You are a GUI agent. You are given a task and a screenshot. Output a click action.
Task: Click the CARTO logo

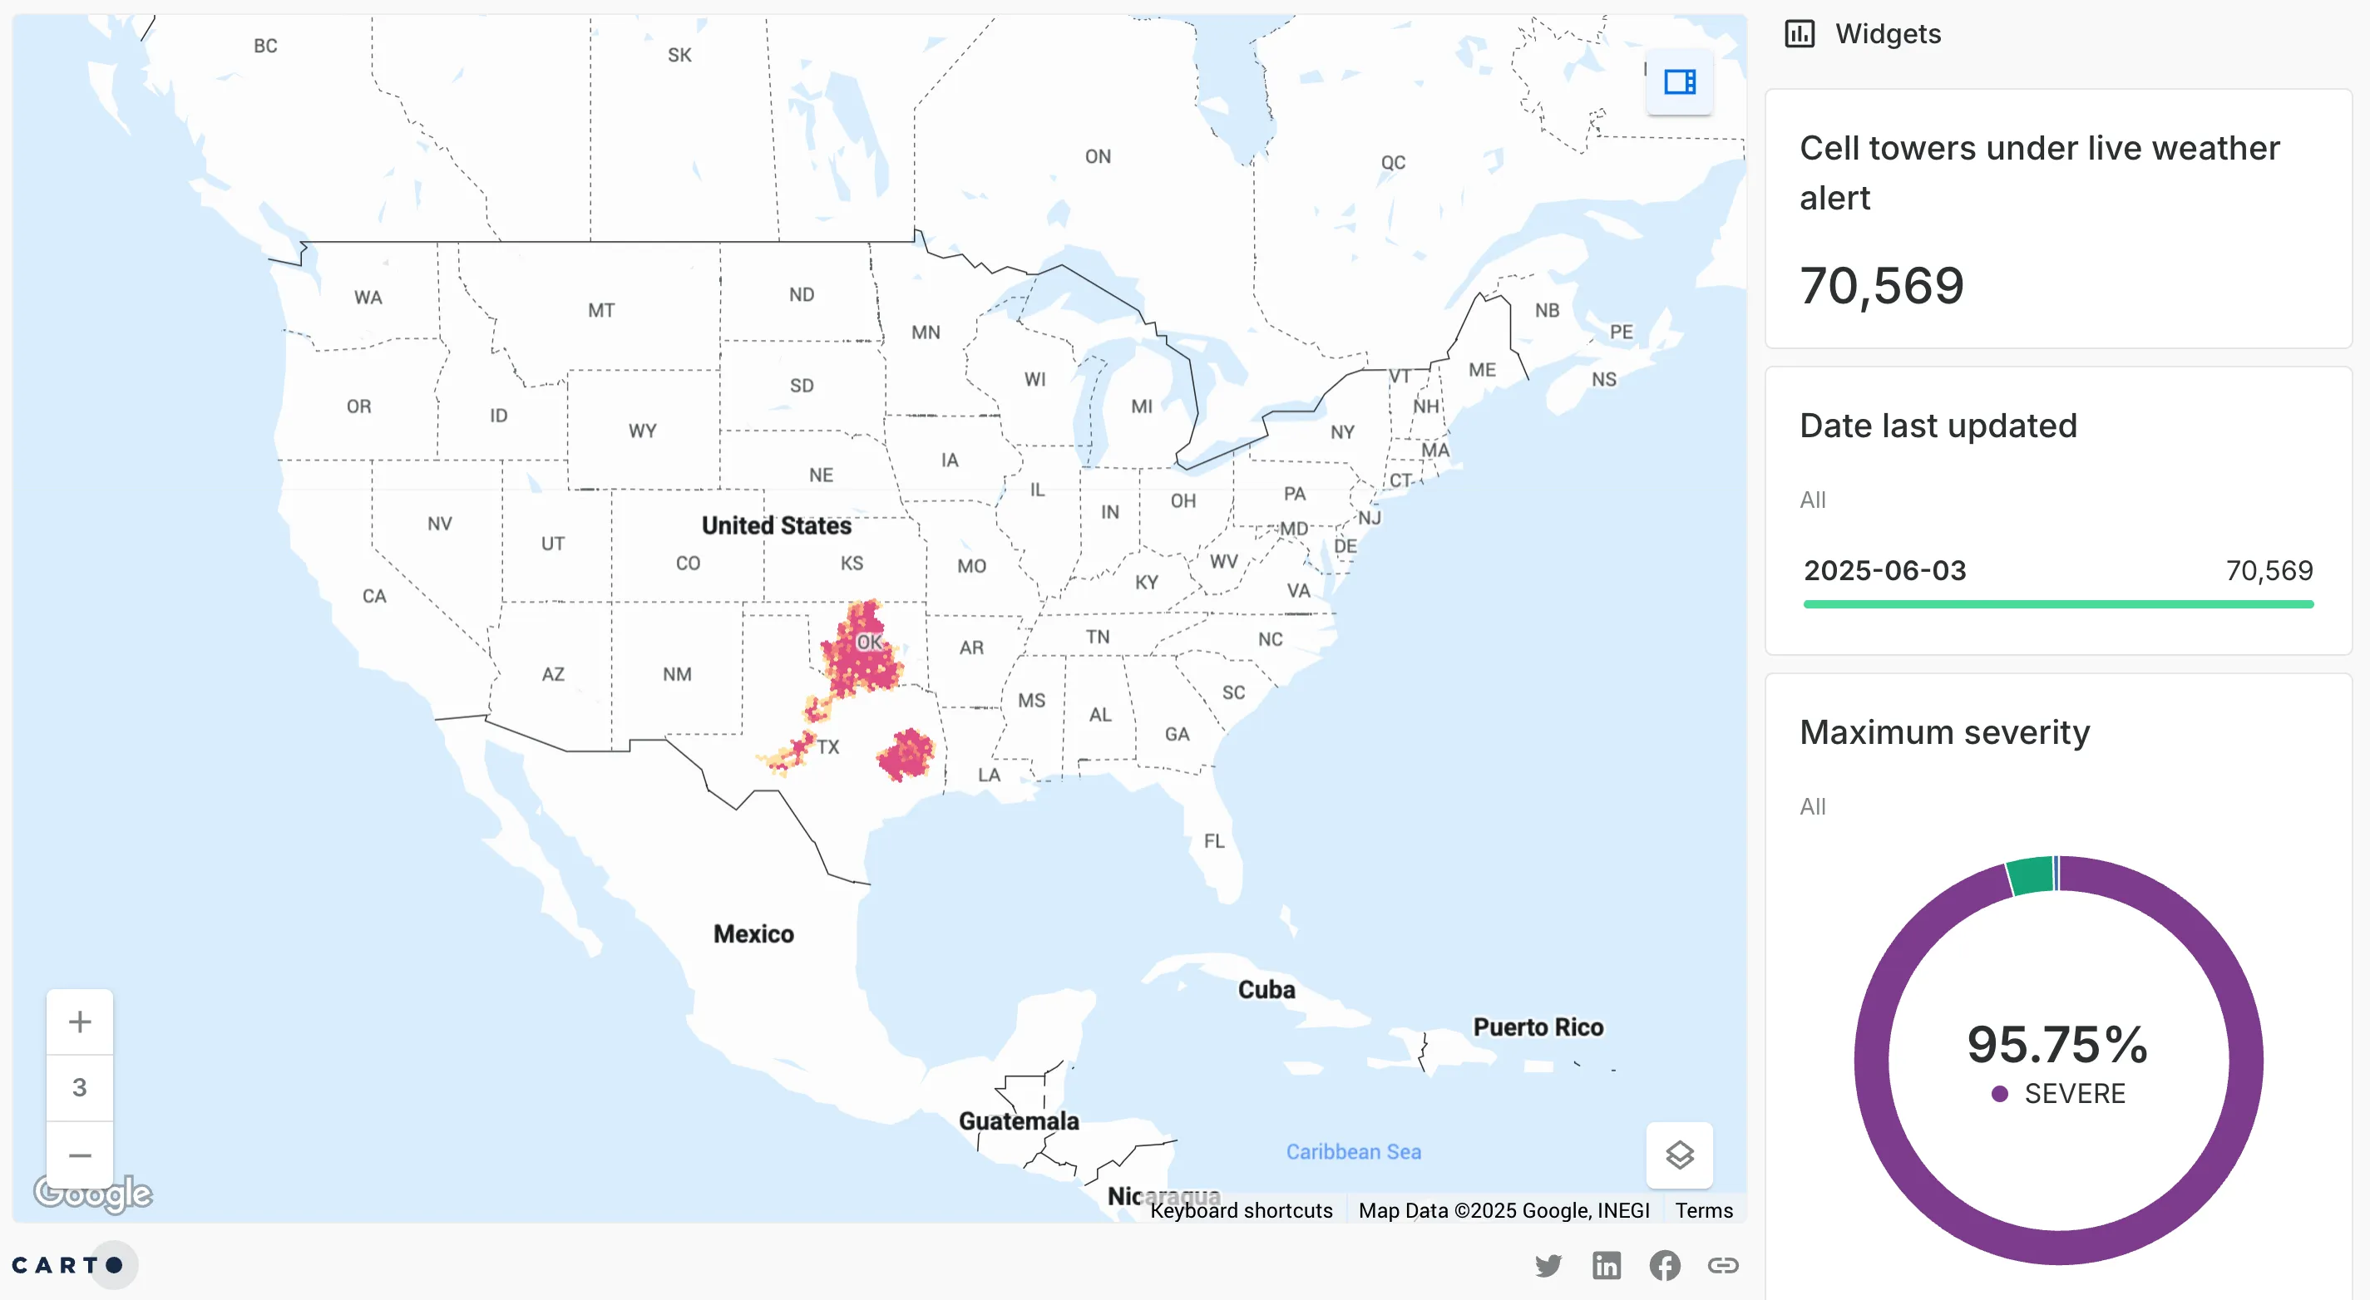pos(69,1265)
